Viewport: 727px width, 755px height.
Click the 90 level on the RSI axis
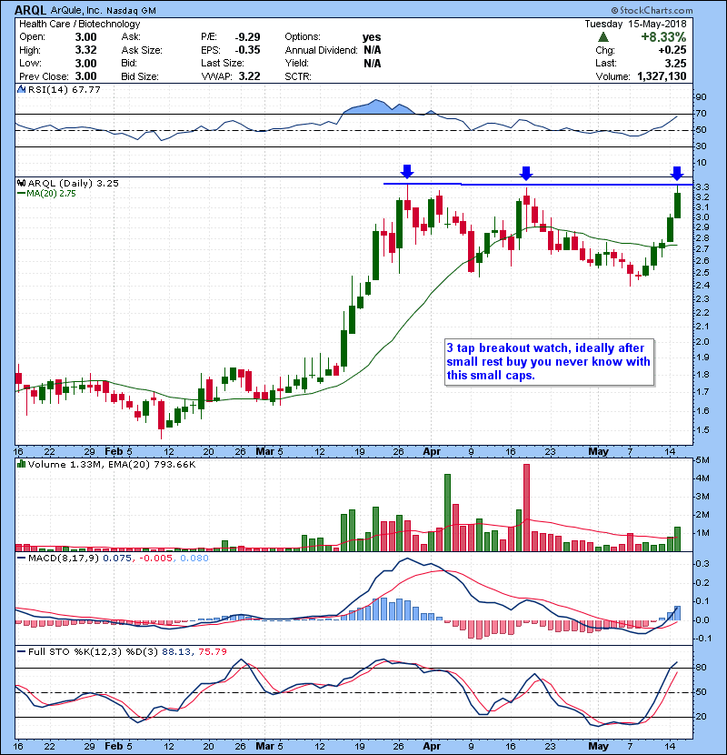pyautogui.click(x=701, y=96)
